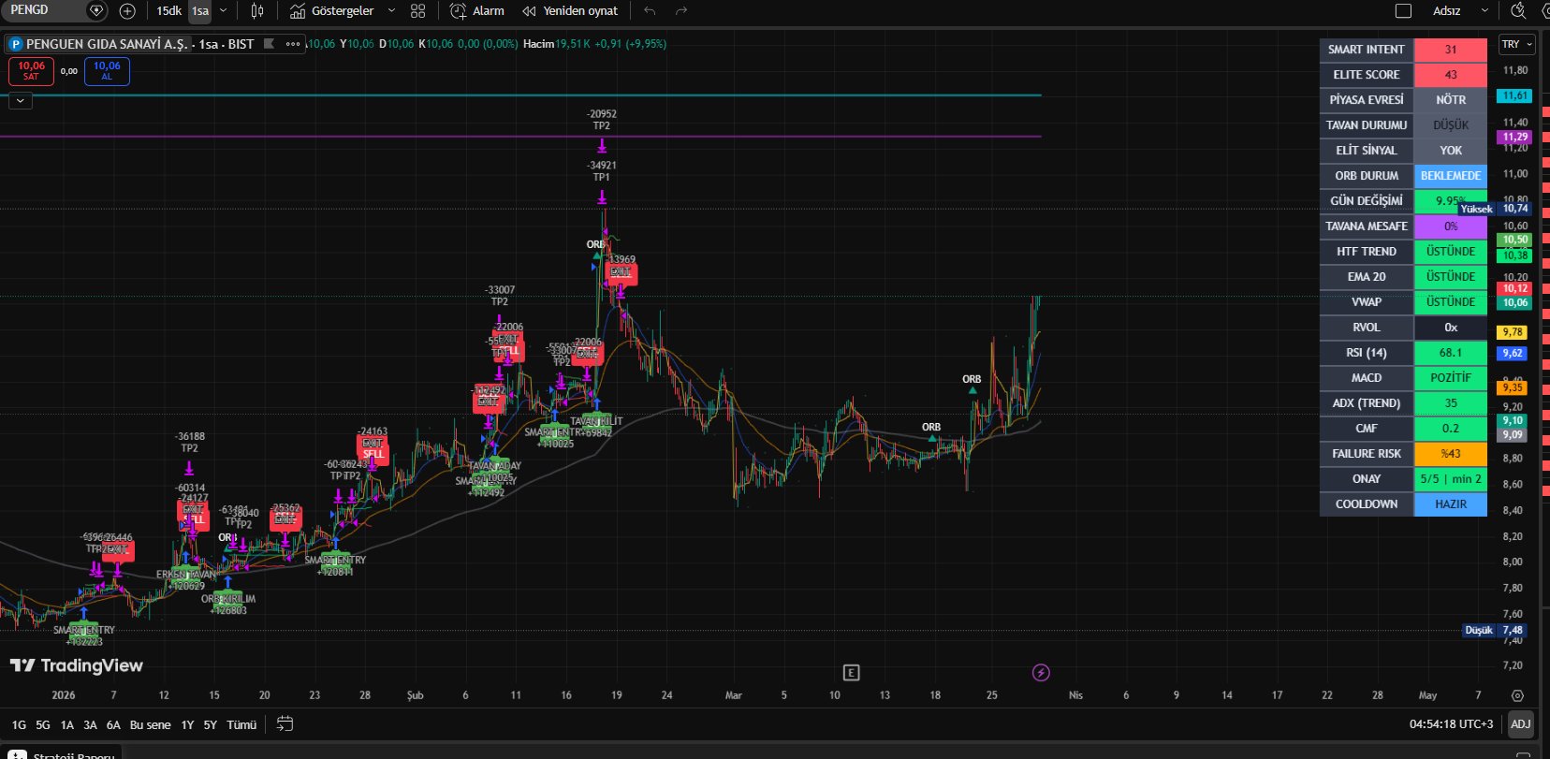This screenshot has width=1550, height=759.
Task: Click the blue AL buy button
Action: 107,71
